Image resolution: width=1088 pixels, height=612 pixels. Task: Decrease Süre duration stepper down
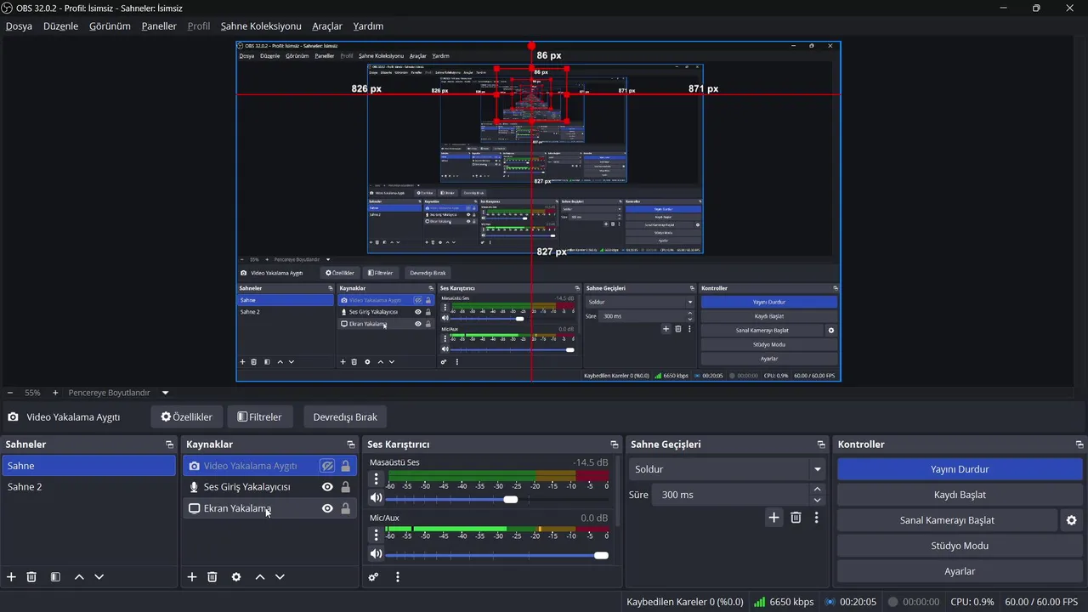[x=818, y=500]
